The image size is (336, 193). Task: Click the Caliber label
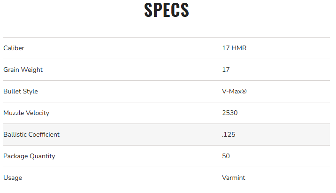click(x=14, y=48)
